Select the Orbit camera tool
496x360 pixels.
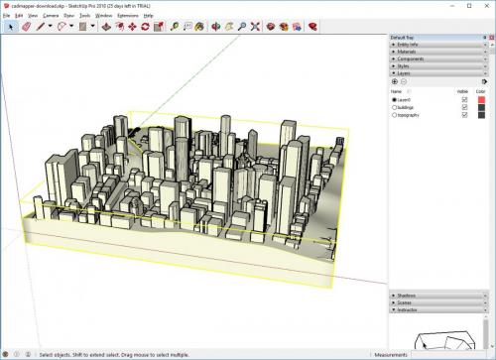point(216,27)
